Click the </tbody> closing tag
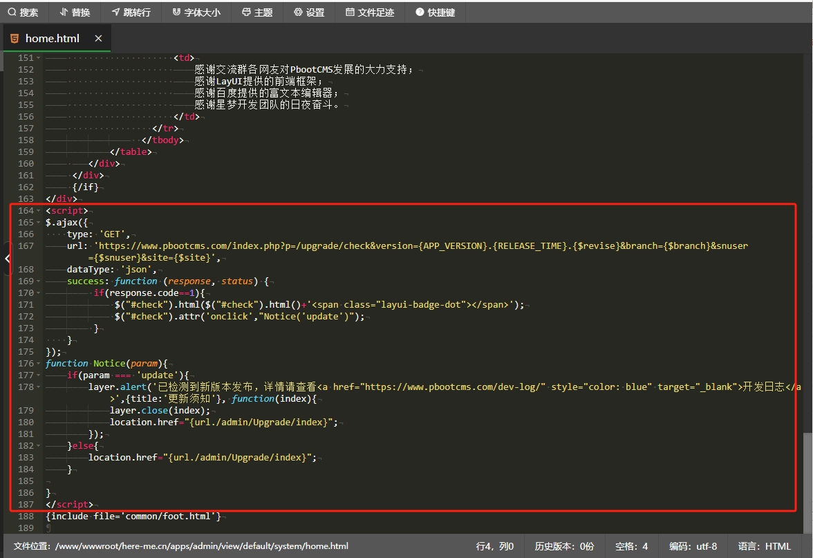This screenshot has width=813, height=558. click(162, 140)
